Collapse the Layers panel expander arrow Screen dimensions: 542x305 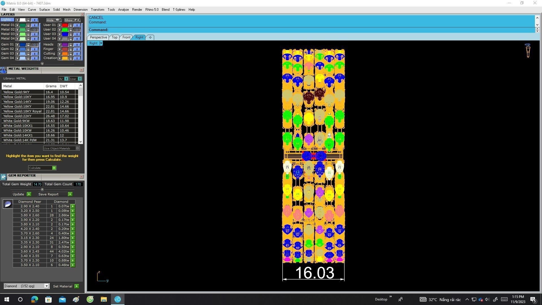[42, 64]
